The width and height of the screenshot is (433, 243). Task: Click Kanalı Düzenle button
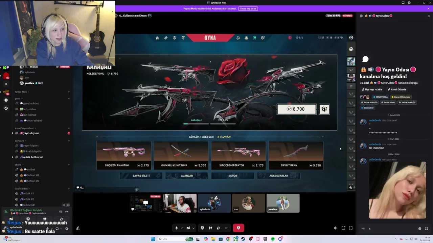click(x=397, y=89)
